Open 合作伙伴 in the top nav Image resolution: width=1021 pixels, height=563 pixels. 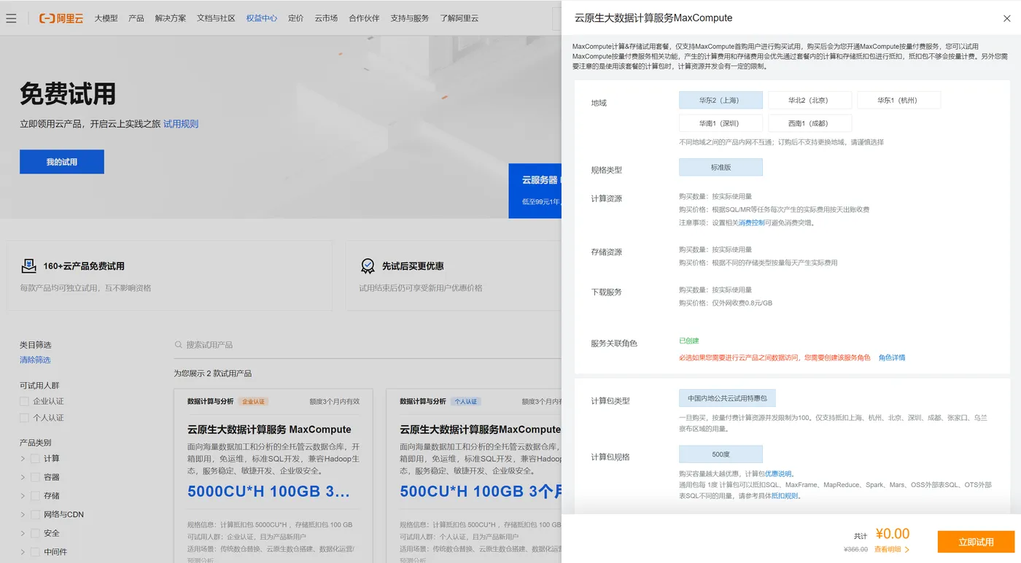(364, 18)
